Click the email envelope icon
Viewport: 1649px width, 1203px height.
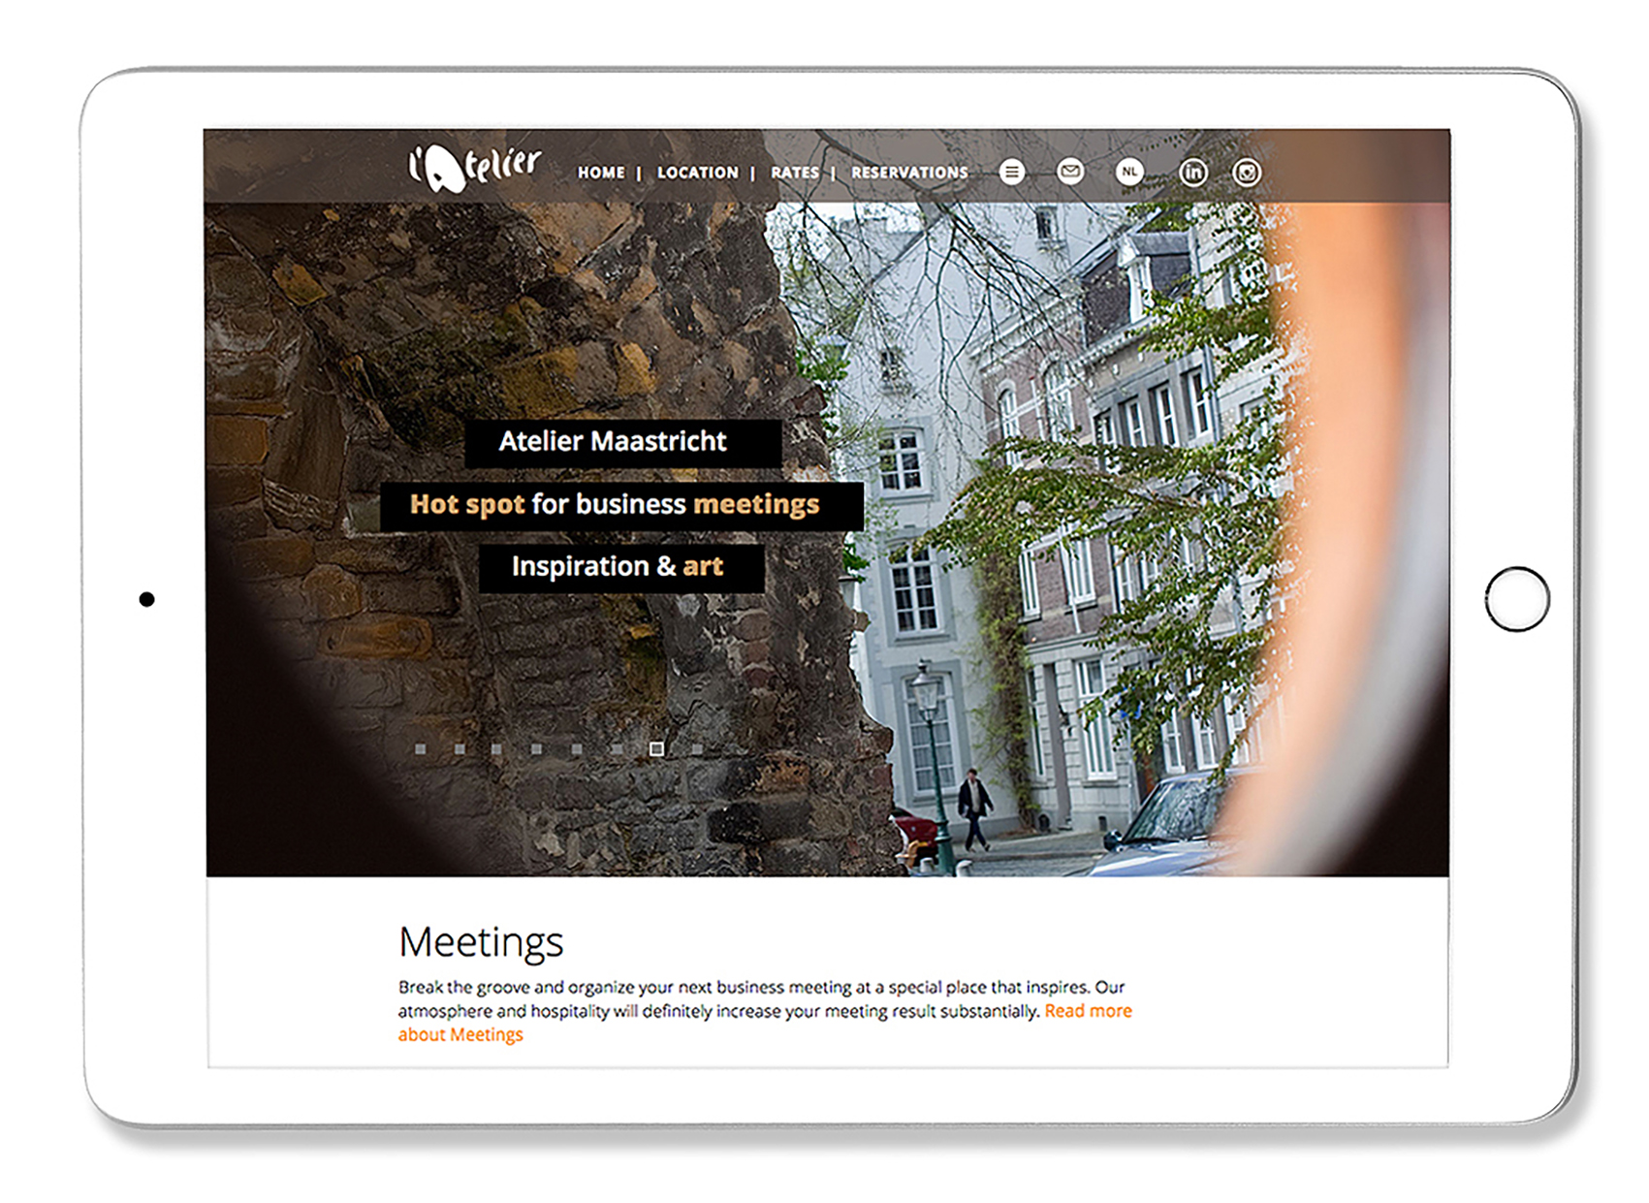point(1070,173)
